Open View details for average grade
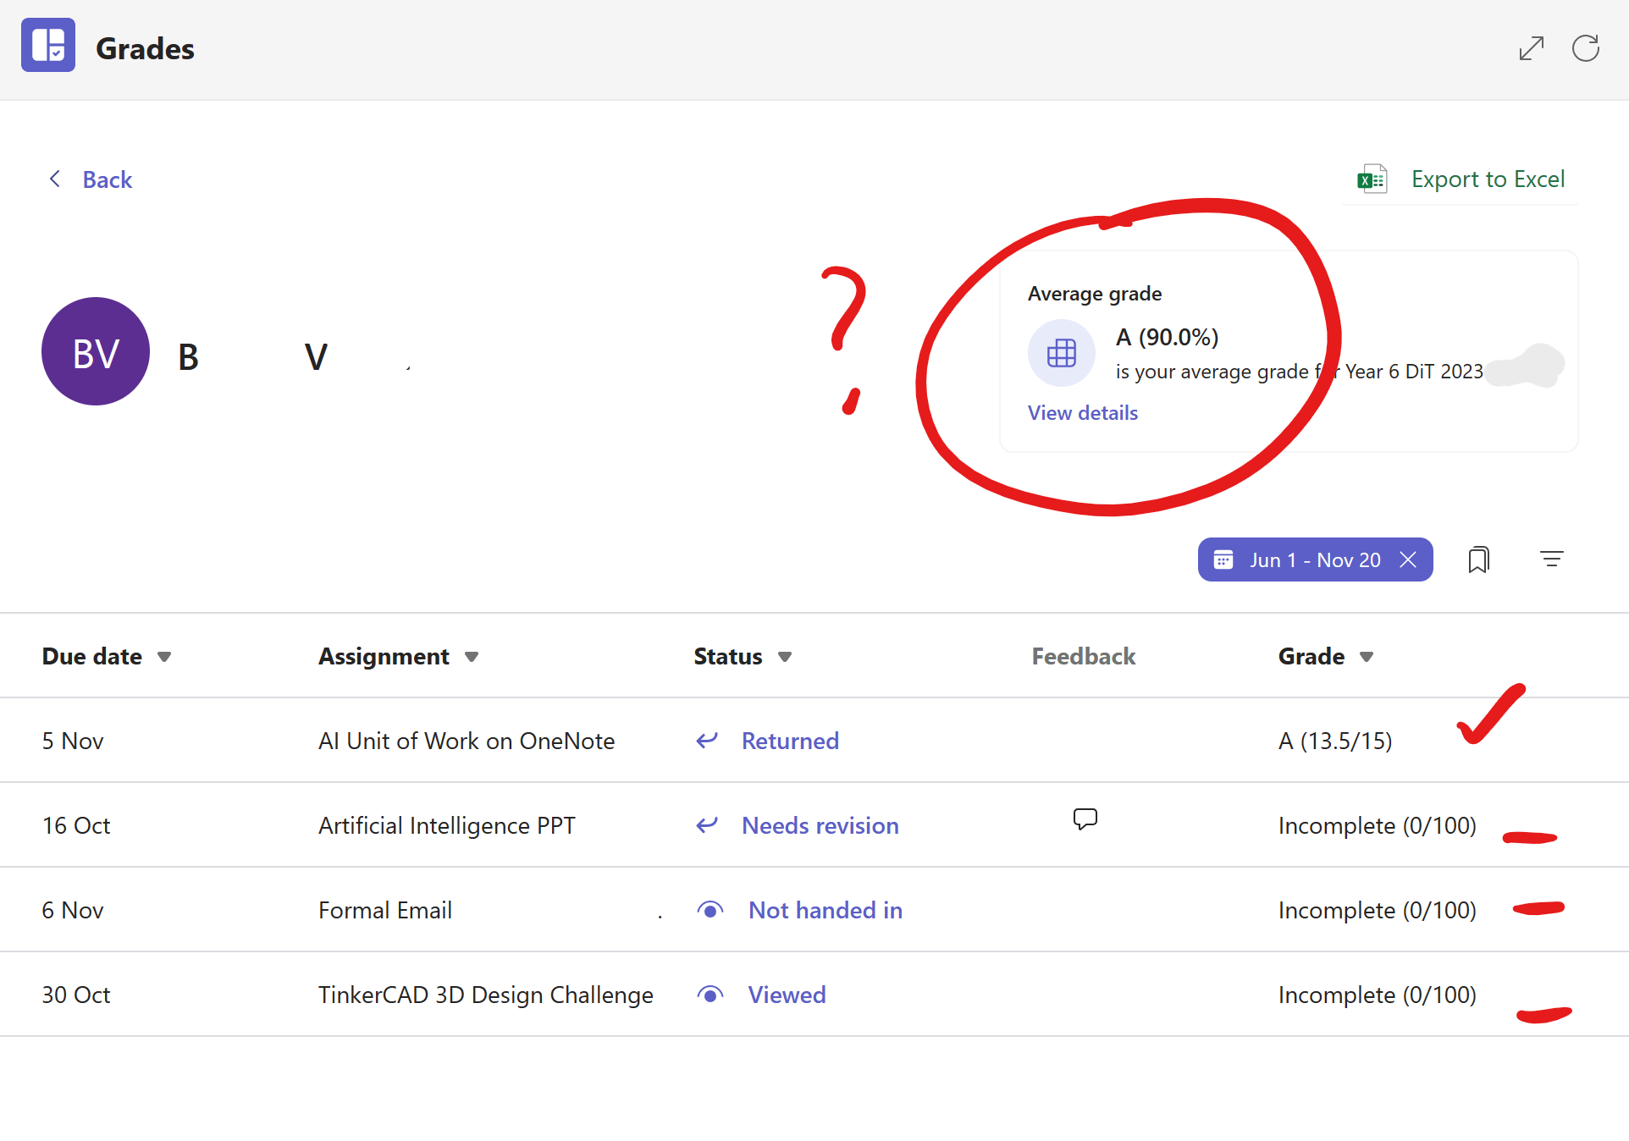1629x1141 pixels. click(1082, 413)
